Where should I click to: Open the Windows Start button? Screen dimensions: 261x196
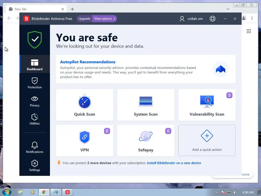(x=7, y=192)
